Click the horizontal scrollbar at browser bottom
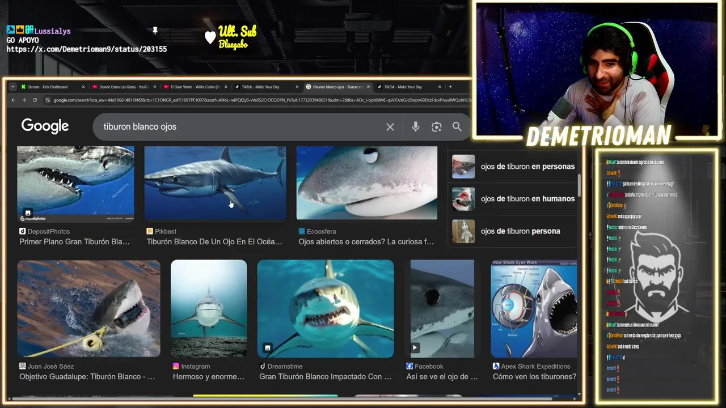Screen dimensions: 726x408 coord(281,399)
